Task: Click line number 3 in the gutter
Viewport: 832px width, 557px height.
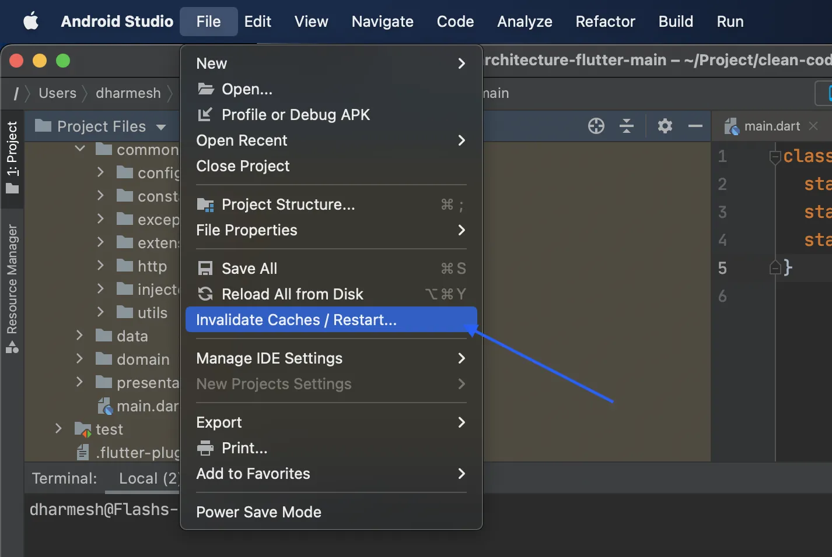Action: (x=722, y=212)
